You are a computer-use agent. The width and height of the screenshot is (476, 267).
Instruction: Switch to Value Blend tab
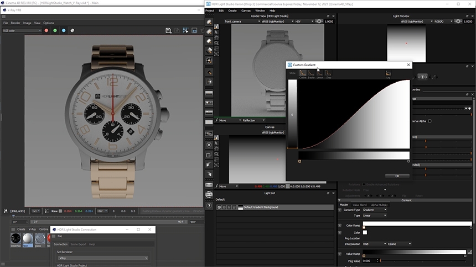tap(359, 205)
